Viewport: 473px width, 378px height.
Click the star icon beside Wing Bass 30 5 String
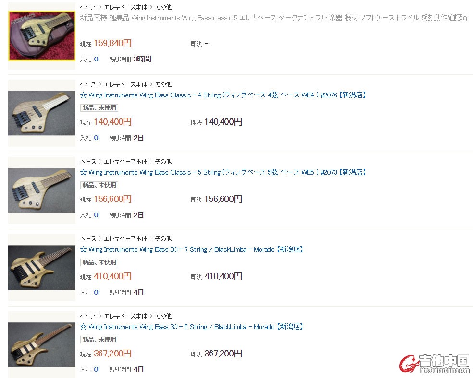(x=83, y=327)
